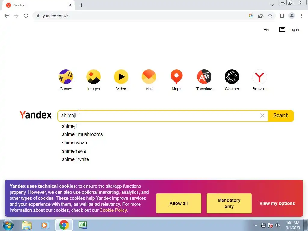Open Yandex Mail service icon
The height and width of the screenshot is (231, 308).
point(149,77)
